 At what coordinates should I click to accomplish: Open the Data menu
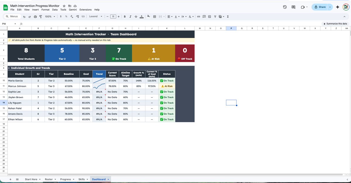tap(55, 10)
